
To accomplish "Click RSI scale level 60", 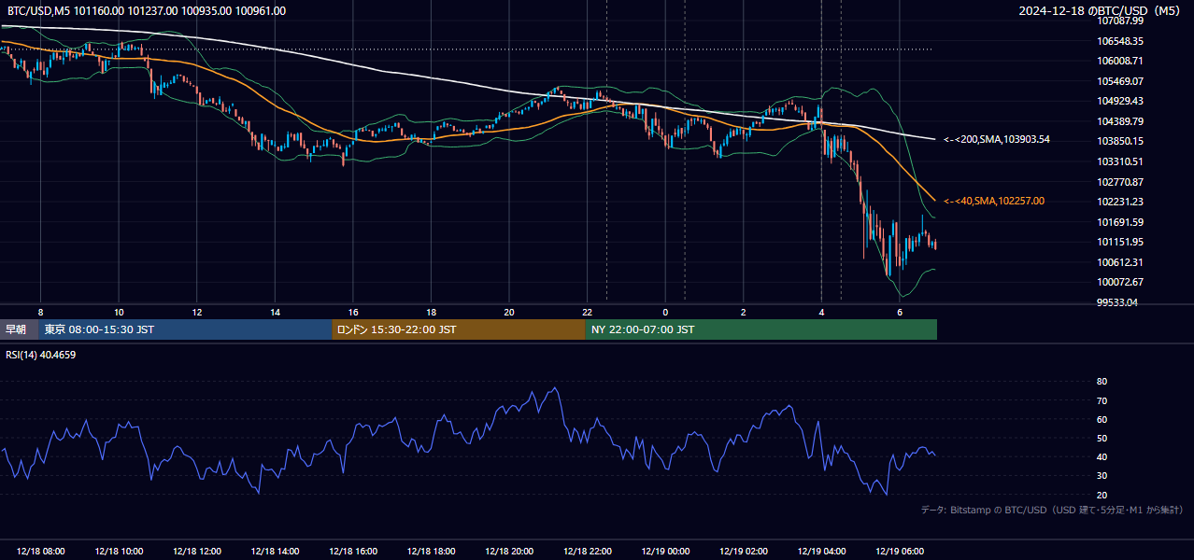I will (1102, 419).
